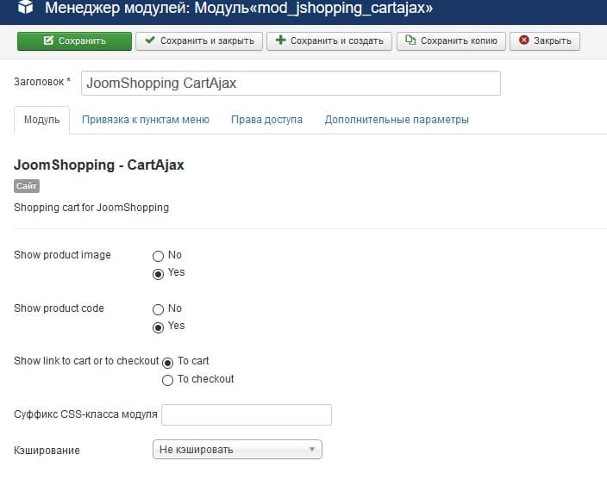Click the module cube icon in header

click(x=26, y=7)
